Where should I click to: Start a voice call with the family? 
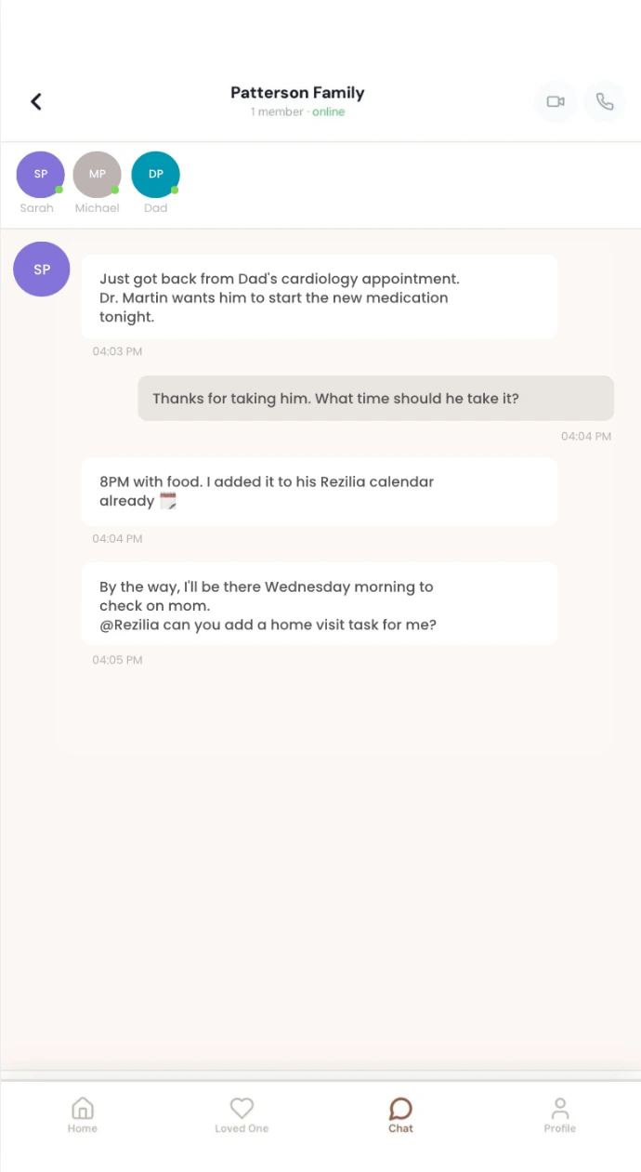(x=605, y=101)
